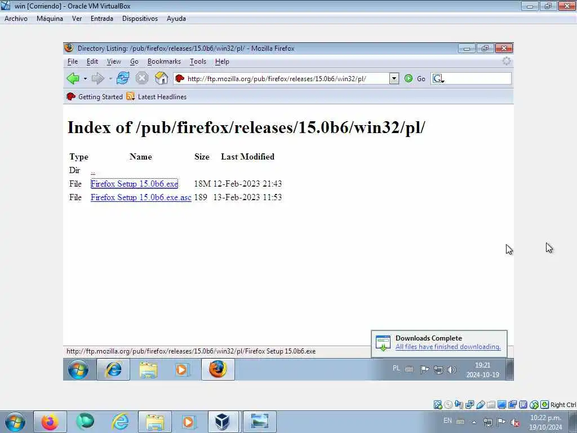Click the Firefox throbber activity icon

(507, 61)
